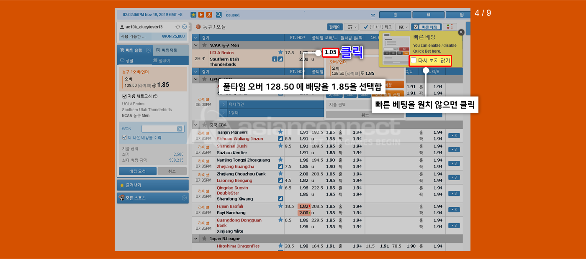The width and height of the screenshot is (586, 259).
Task: Favorite the UCLA Bruins match with its star
Action: tap(280, 52)
